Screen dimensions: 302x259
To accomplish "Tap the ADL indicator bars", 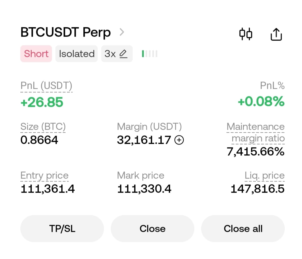I will pos(150,54).
